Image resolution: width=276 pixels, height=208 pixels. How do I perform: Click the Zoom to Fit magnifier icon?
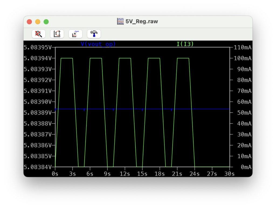tap(39, 34)
